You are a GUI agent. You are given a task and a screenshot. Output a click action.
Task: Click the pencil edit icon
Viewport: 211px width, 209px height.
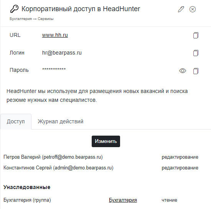click(x=181, y=9)
